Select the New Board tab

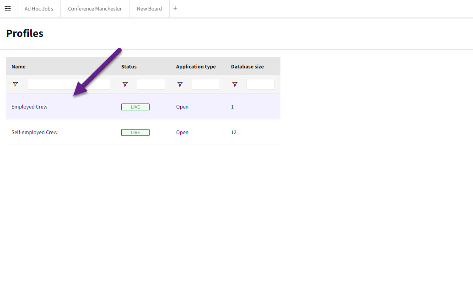tap(149, 9)
